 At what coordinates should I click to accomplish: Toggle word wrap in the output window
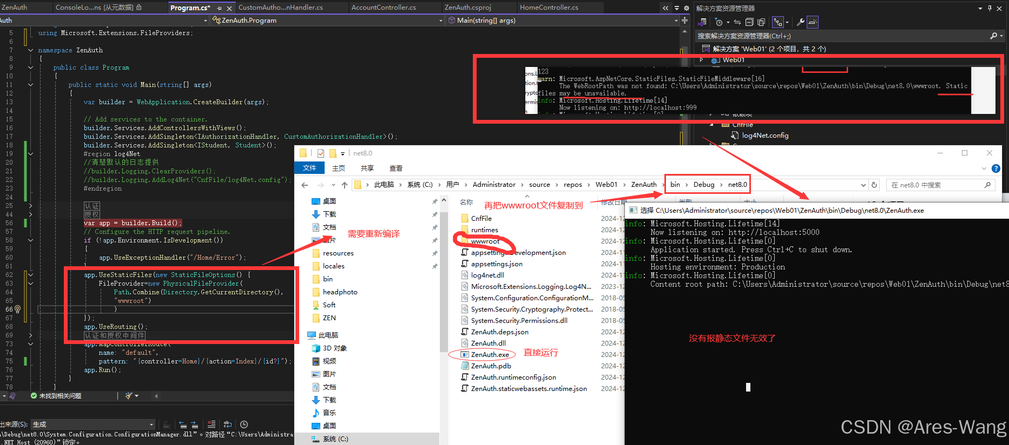(x=228, y=424)
